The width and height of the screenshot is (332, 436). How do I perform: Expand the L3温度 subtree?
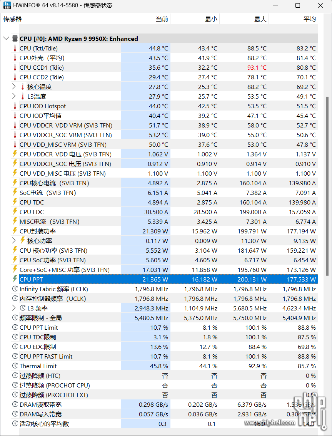[x=14, y=97]
